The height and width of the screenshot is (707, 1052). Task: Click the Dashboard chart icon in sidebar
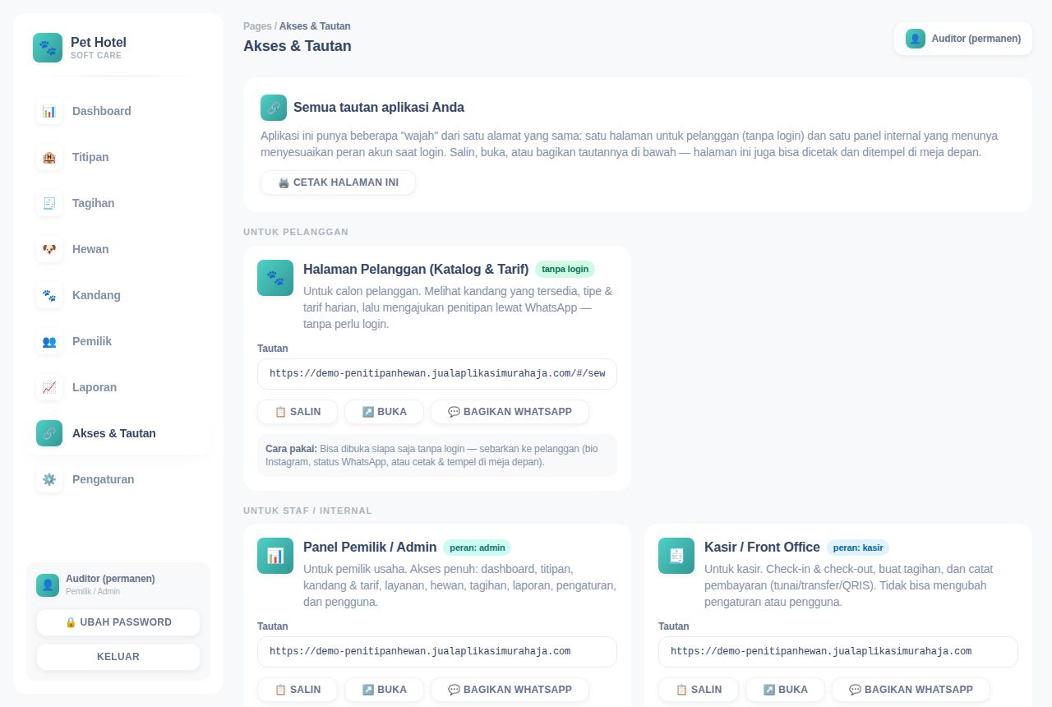pos(49,111)
